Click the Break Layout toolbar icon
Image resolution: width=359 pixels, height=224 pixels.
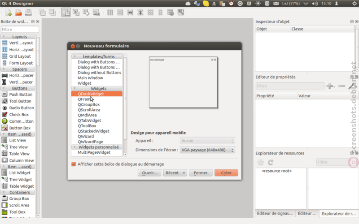tap(171, 13)
